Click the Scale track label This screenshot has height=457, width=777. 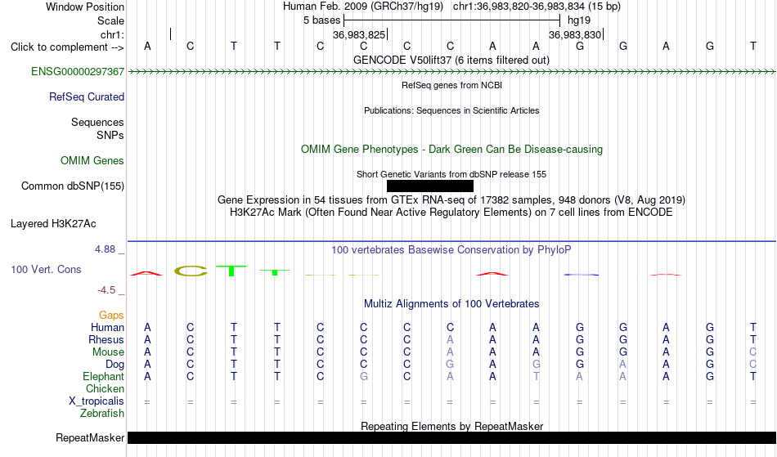110,20
